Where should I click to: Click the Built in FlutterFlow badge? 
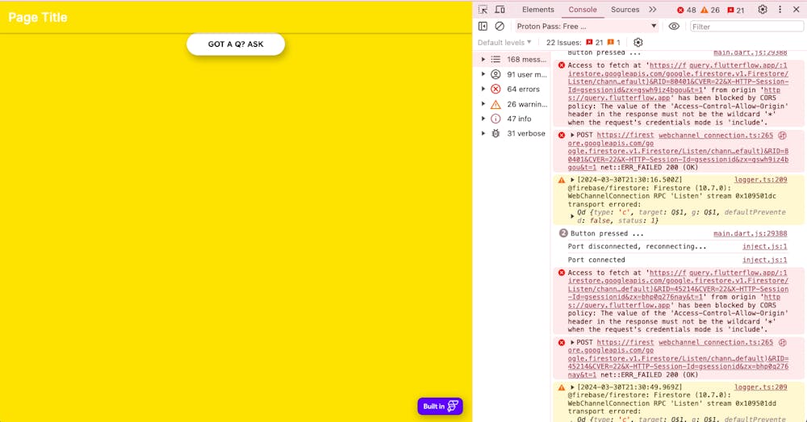(440, 406)
